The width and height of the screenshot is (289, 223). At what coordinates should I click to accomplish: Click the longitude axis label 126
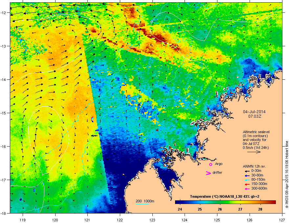(x=250, y=220)
